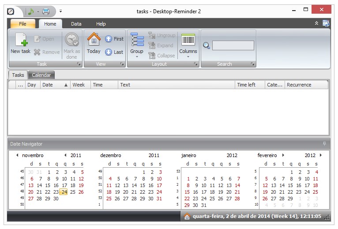
Task: Switch to the Calendar tab
Action: click(x=41, y=75)
